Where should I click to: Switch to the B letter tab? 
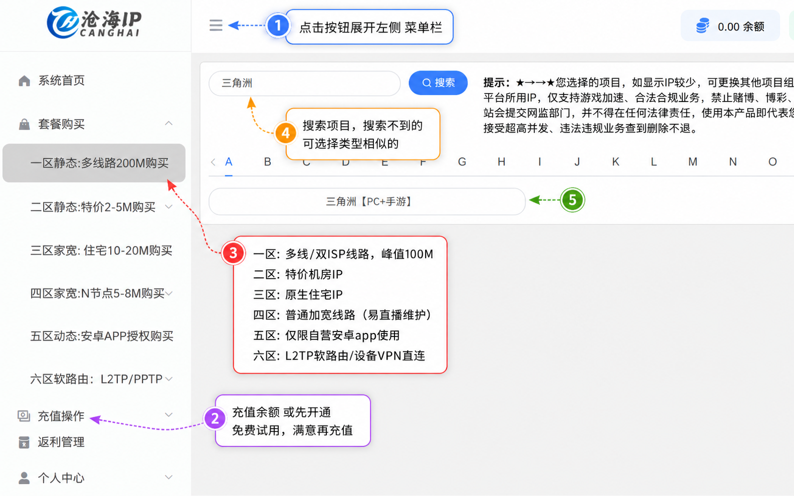268,162
